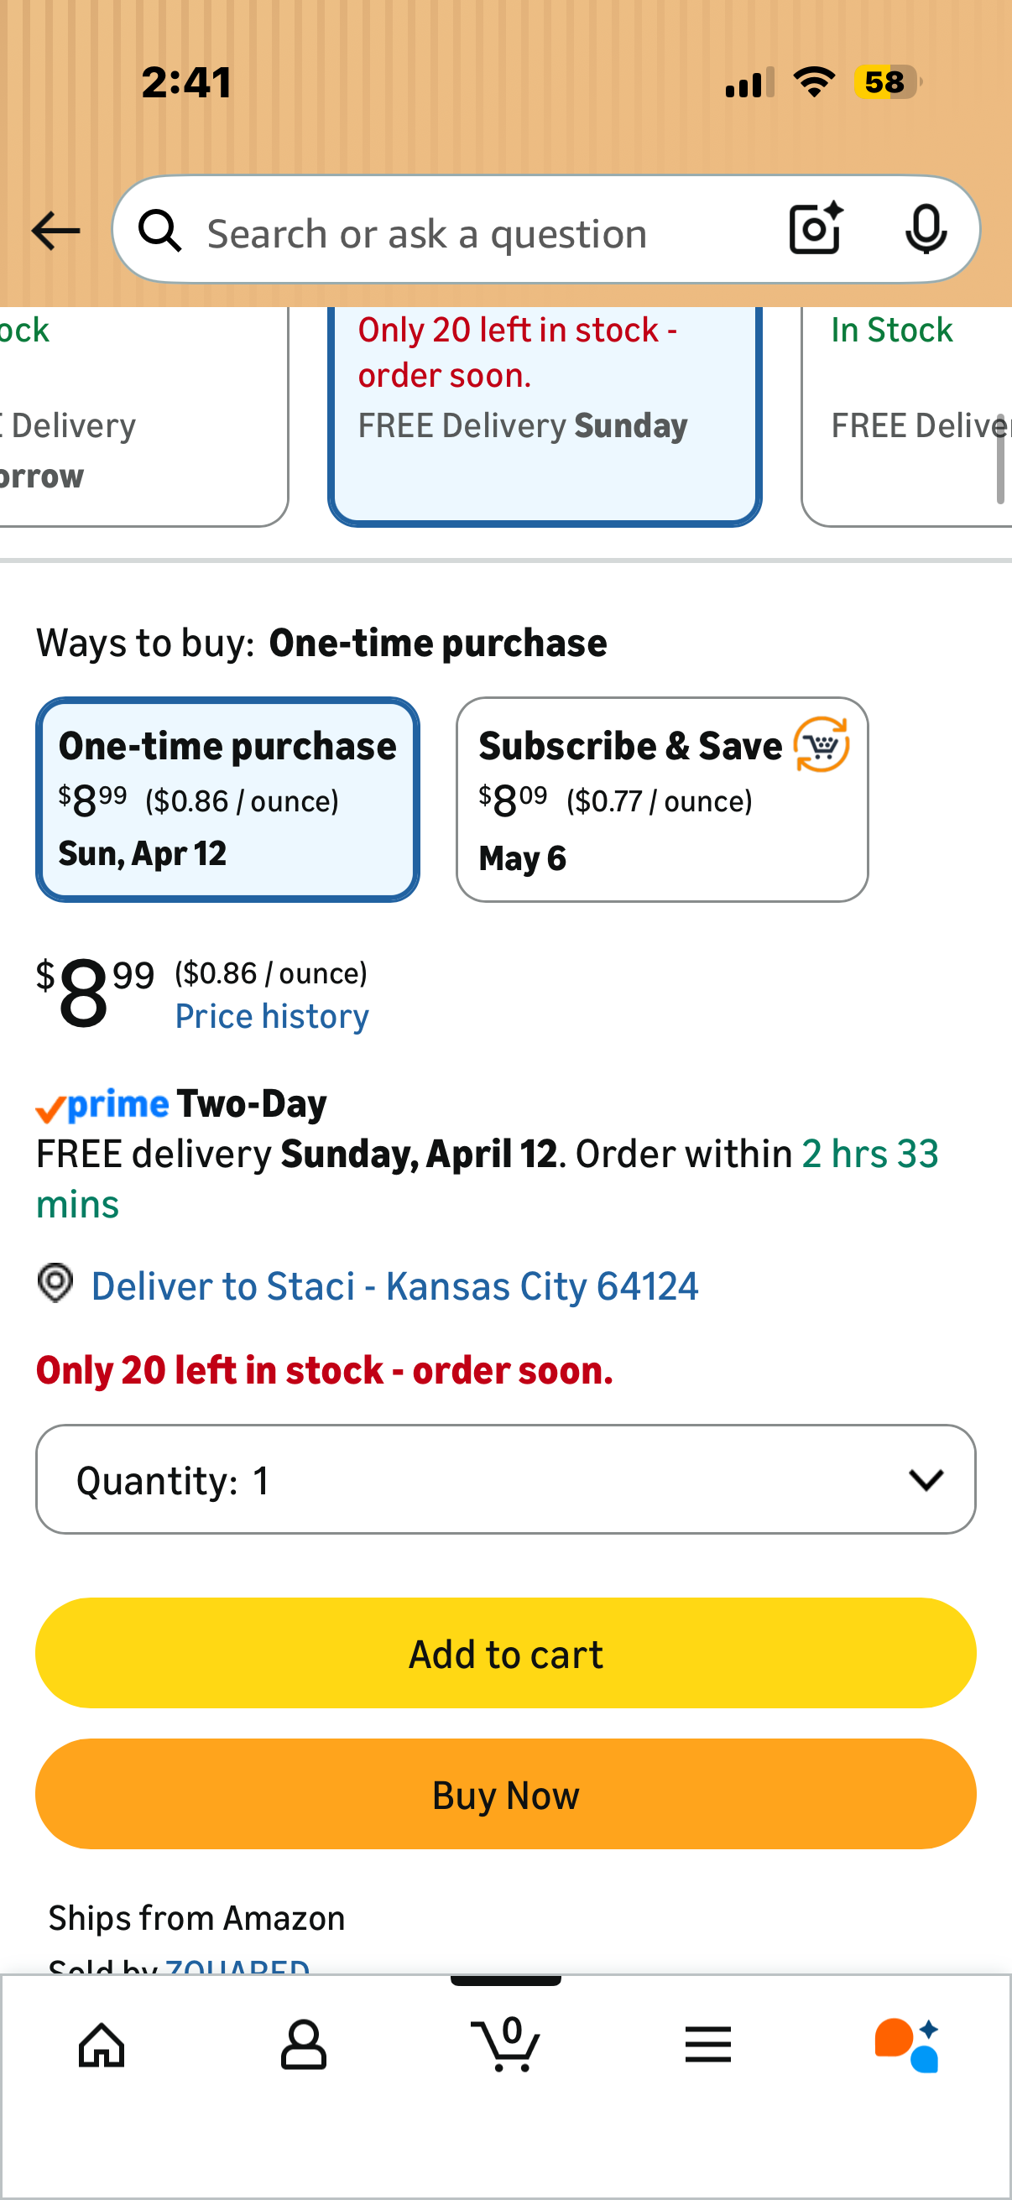
Task: Change delivery address Staci Kansas City
Action: point(394,1286)
